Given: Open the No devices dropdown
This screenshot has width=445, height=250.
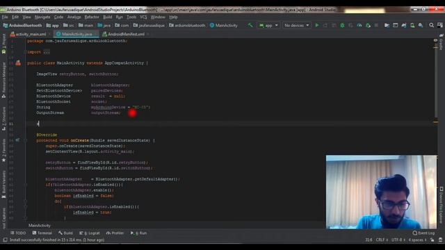Looking at the screenshot, I should click(x=297, y=25).
